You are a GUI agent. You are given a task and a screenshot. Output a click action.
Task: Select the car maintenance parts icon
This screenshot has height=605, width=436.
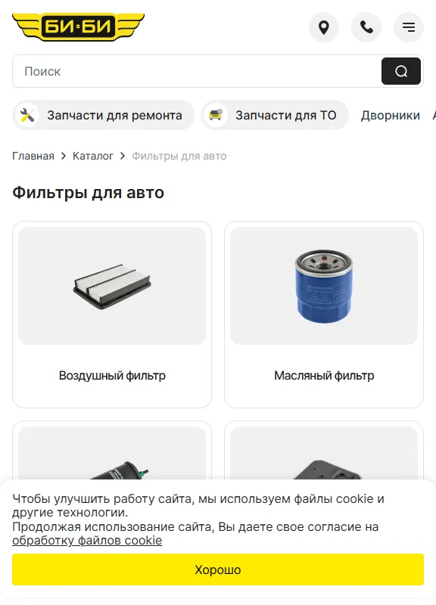216,115
